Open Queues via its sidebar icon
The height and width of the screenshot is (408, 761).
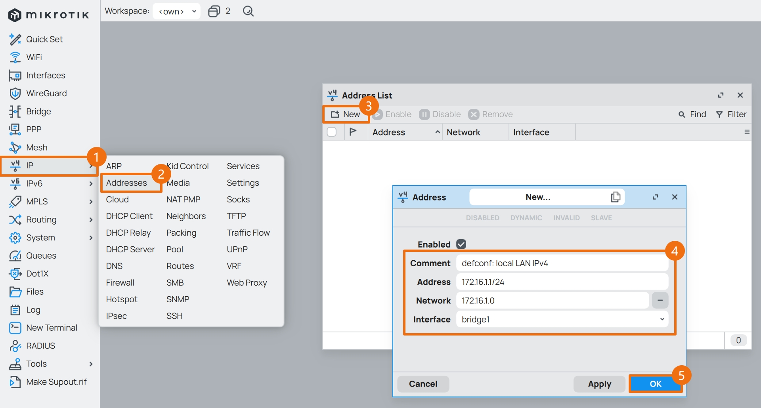click(x=15, y=255)
